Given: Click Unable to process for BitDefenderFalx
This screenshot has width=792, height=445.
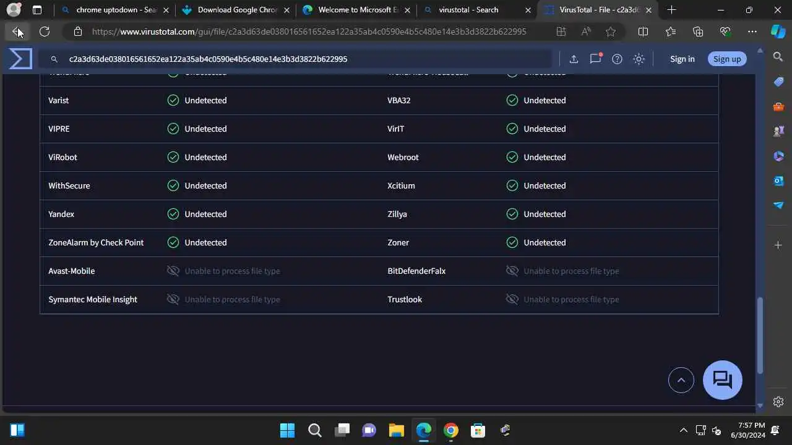Looking at the screenshot, I should click(x=571, y=271).
